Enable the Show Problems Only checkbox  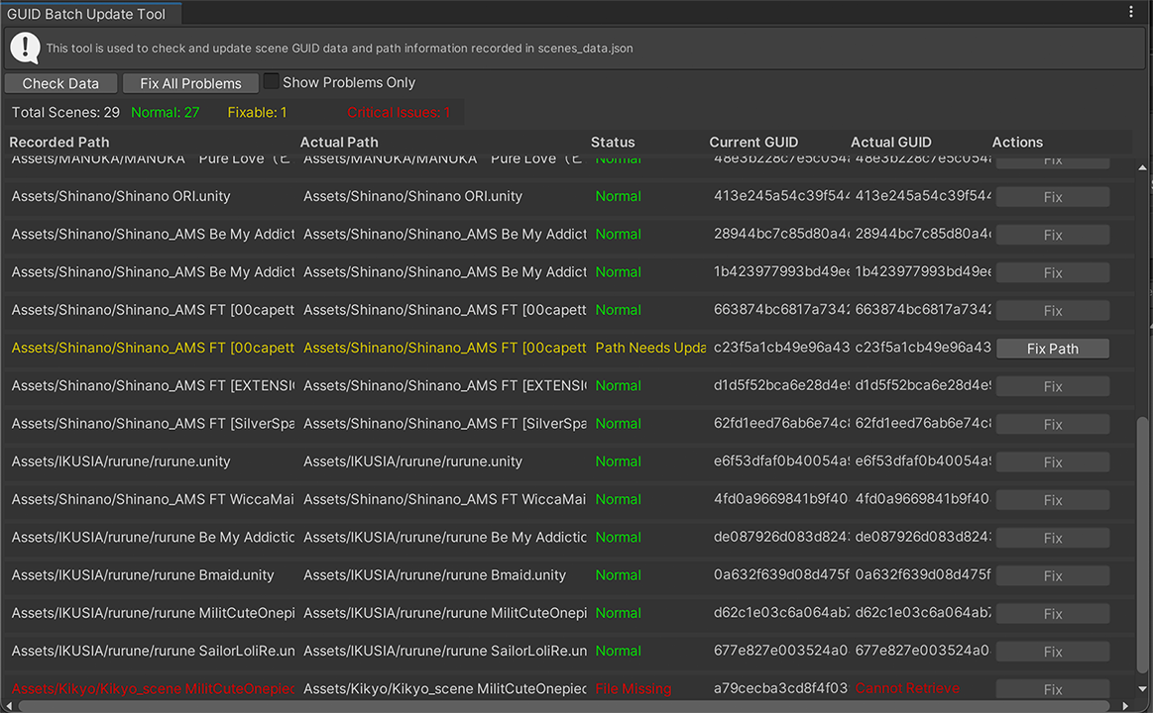click(x=272, y=82)
